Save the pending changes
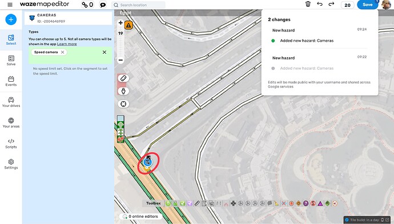Screen dimensions: 394x224 tap(367, 5)
